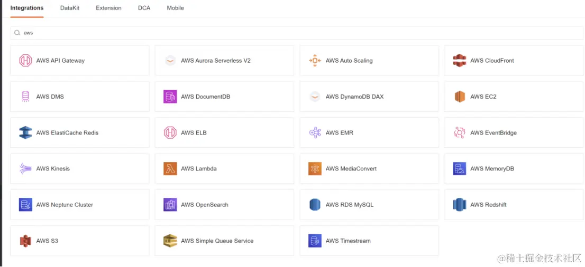Click the 'AWS API Gateway' label
Screen dimensions: 585x267
tap(60, 61)
